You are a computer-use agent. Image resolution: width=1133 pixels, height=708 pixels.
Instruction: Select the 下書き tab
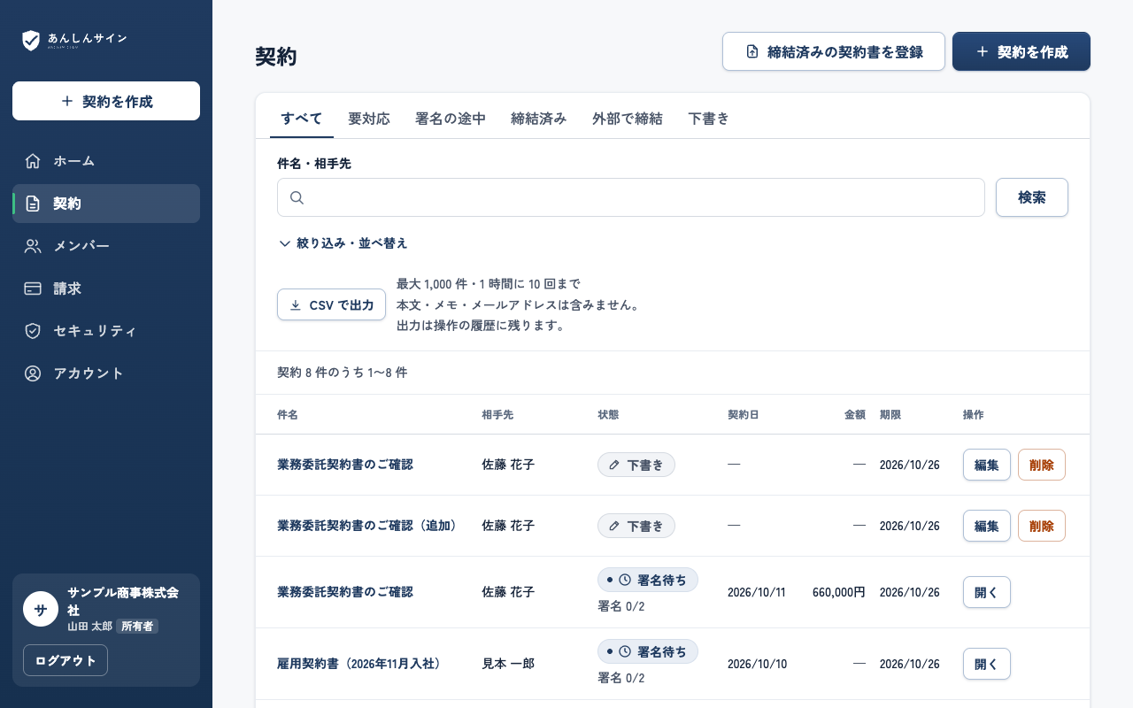coord(709,119)
